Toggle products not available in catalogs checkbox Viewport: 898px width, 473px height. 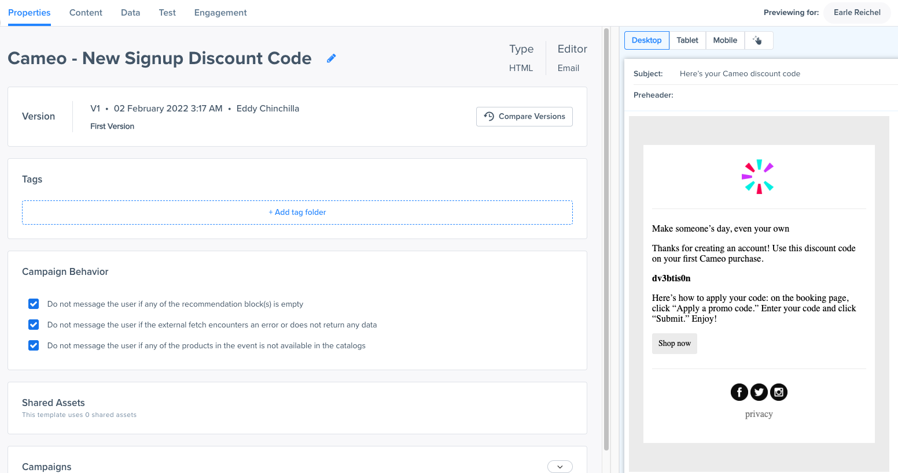point(34,345)
